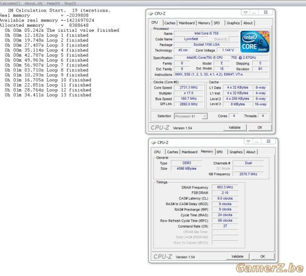Close the upper CPU-Z window
This screenshot has height=276, width=306.
pyautogui.click(x=266, y=12)
